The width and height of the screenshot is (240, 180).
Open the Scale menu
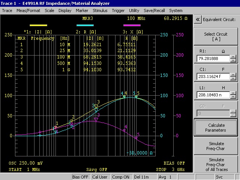pyautogui.click(x=49, y=10)
